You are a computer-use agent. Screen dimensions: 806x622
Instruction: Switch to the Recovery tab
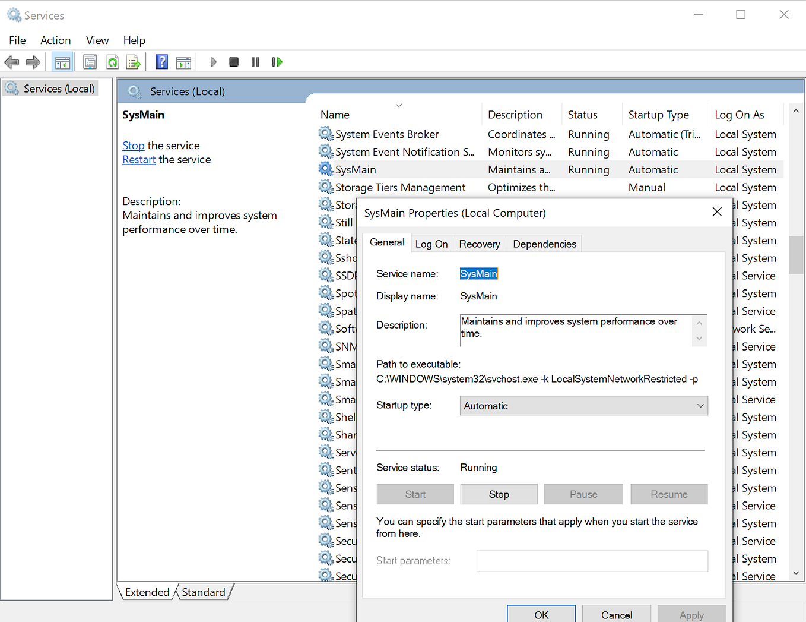coord(480,243)
